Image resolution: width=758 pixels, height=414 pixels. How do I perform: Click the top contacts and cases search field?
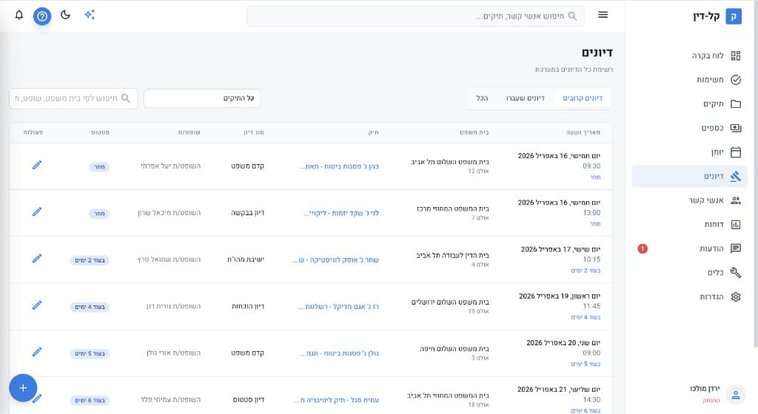415,16
